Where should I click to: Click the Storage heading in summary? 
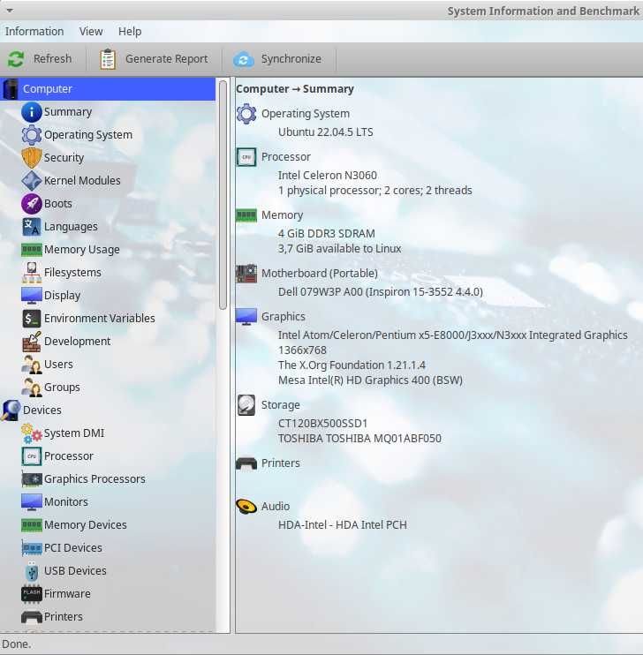[281, 405]
